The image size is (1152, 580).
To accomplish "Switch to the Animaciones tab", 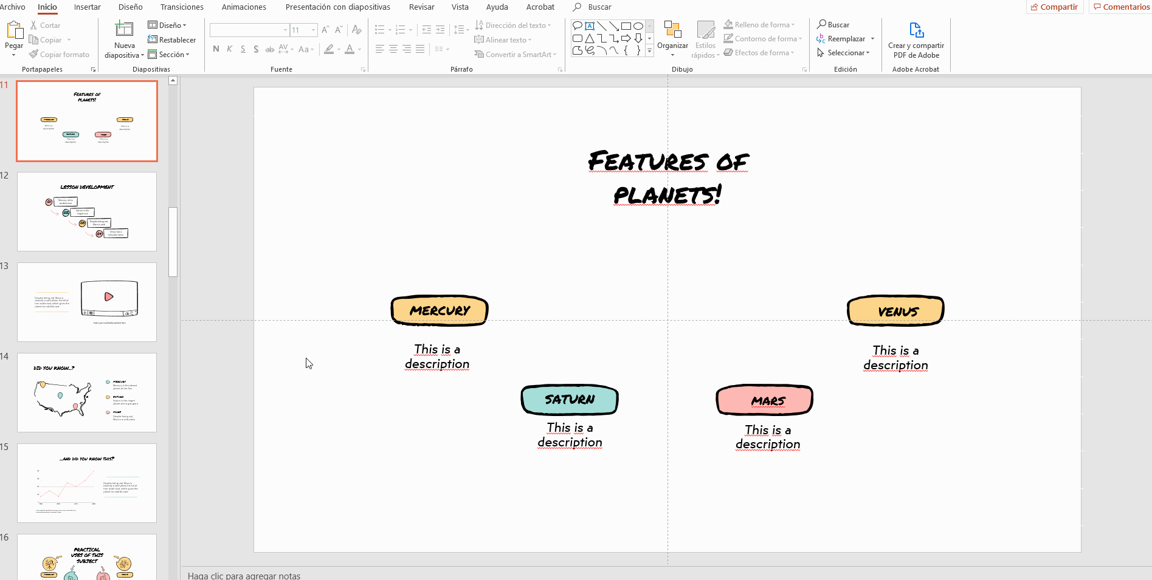I will pos(244,7).
